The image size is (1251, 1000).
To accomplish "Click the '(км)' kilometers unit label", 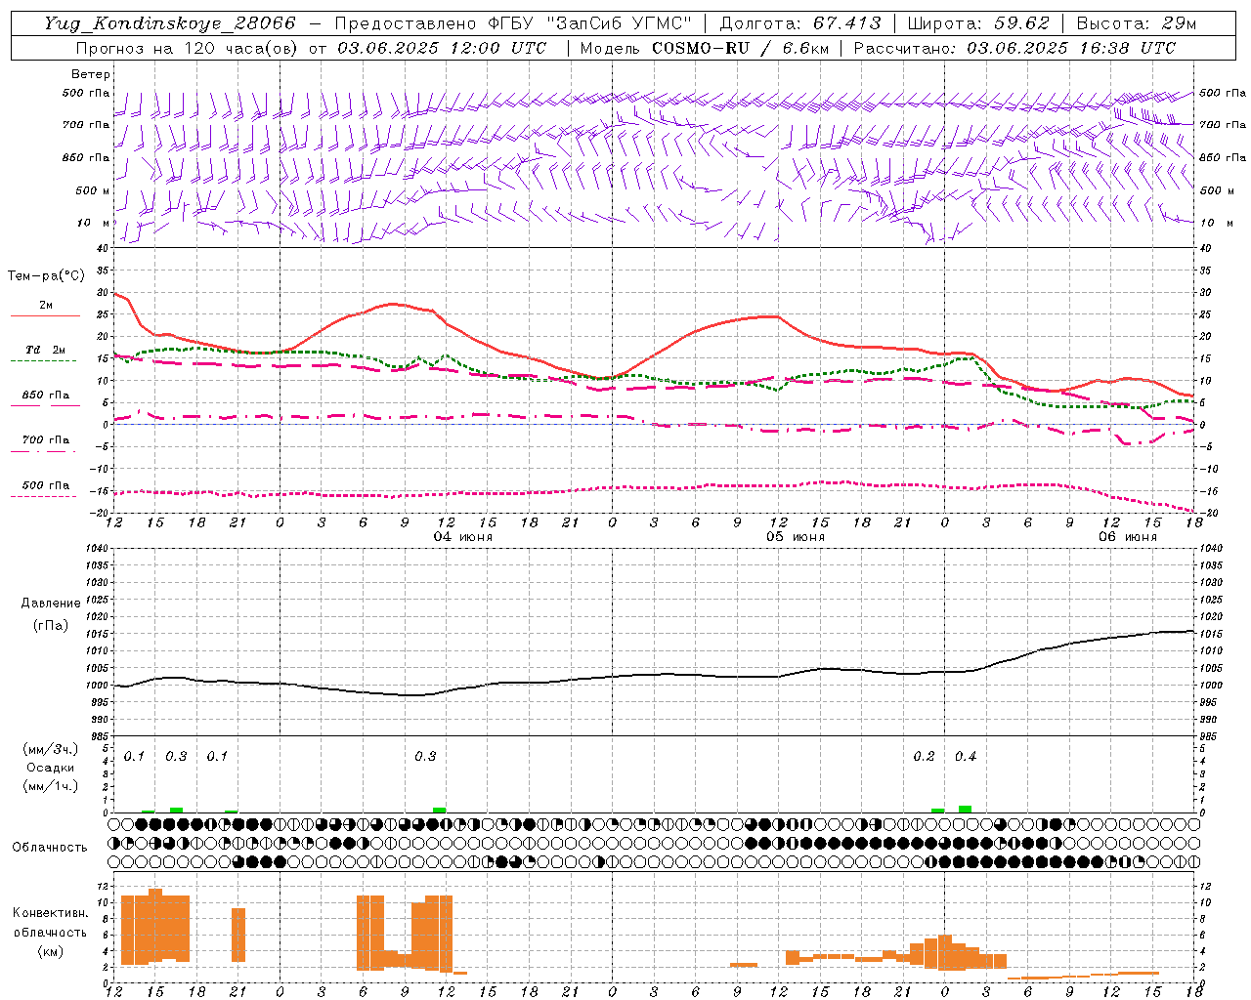I will pyautogui.click(x=51, y=951).
